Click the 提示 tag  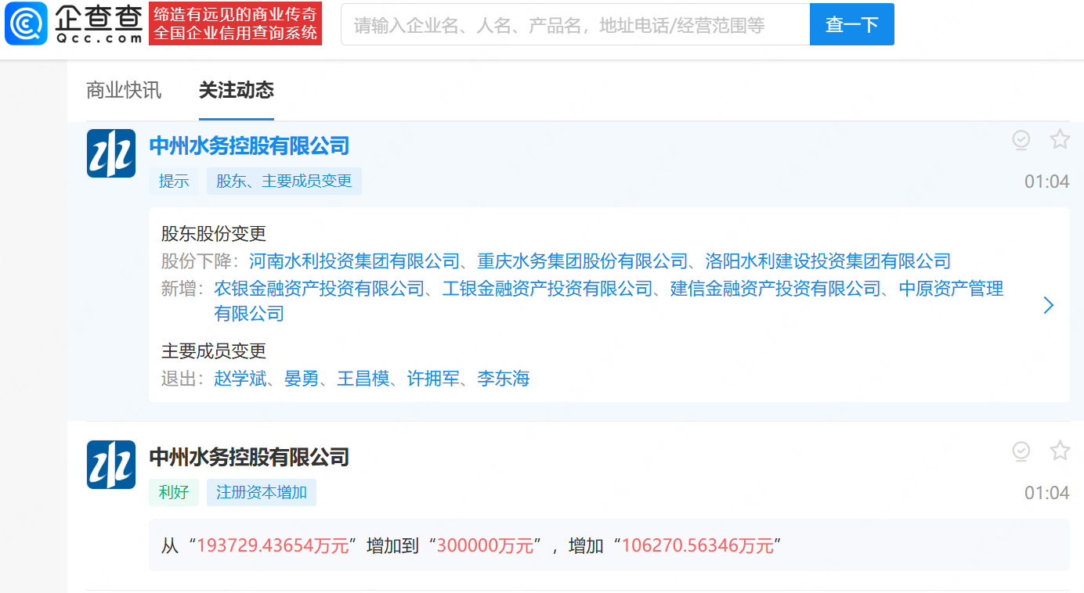(174, 181)
